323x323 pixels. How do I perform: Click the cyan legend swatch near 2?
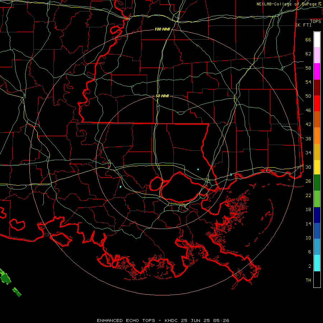pyautogui.click(x=317, y=263)
